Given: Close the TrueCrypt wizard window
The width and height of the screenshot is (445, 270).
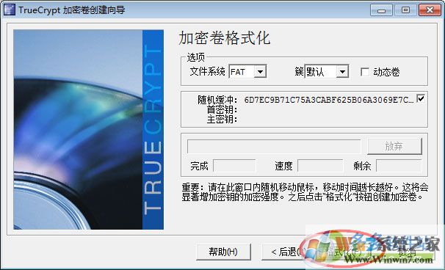Looking at the screenshot, I should [x=430, y=10].
